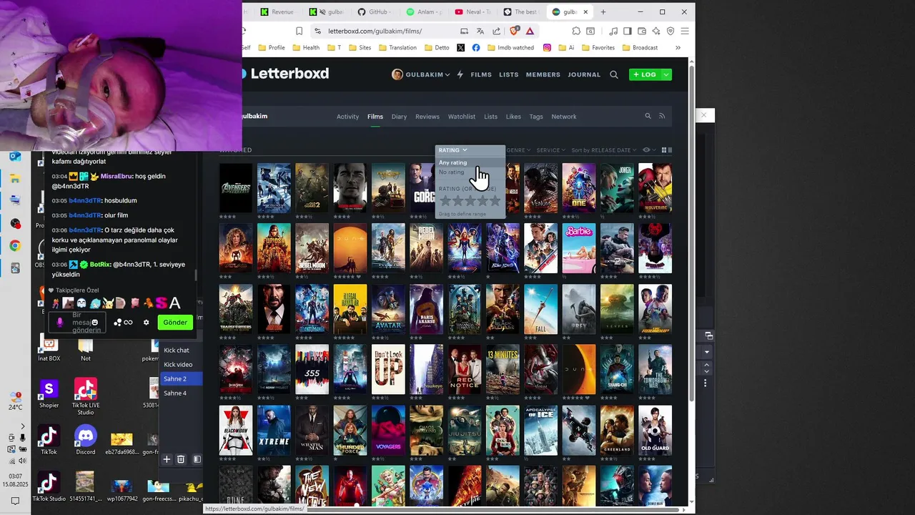
Task: Toggle the browser sidebar panel icon
Action: 628,31
